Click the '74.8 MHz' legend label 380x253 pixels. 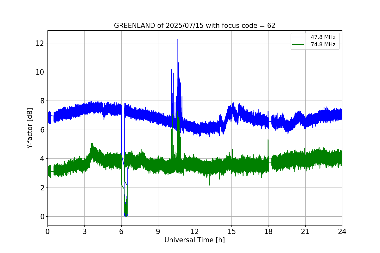pyautogui.click(x=323, y=45)
